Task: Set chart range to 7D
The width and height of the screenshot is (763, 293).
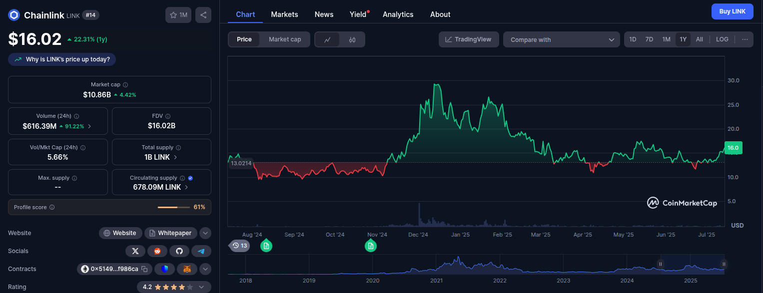Action: coord(649,39)
